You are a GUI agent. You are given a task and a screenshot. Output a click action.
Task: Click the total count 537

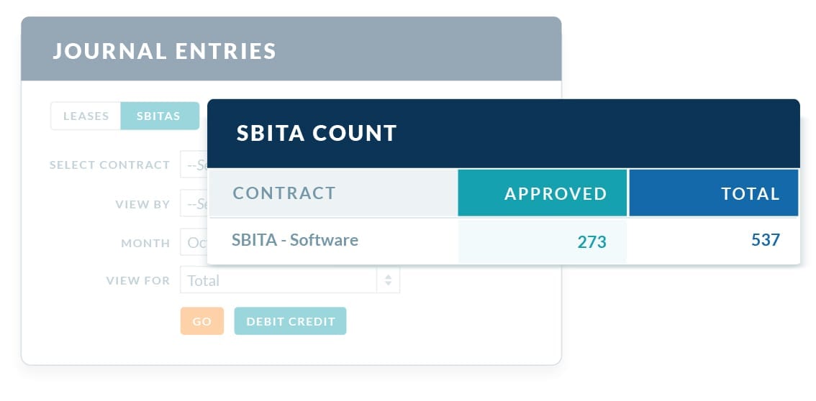tap(766, 240)
